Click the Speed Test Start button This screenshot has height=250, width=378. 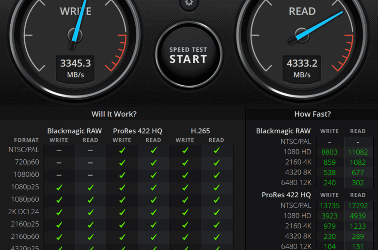click(189, 55)
